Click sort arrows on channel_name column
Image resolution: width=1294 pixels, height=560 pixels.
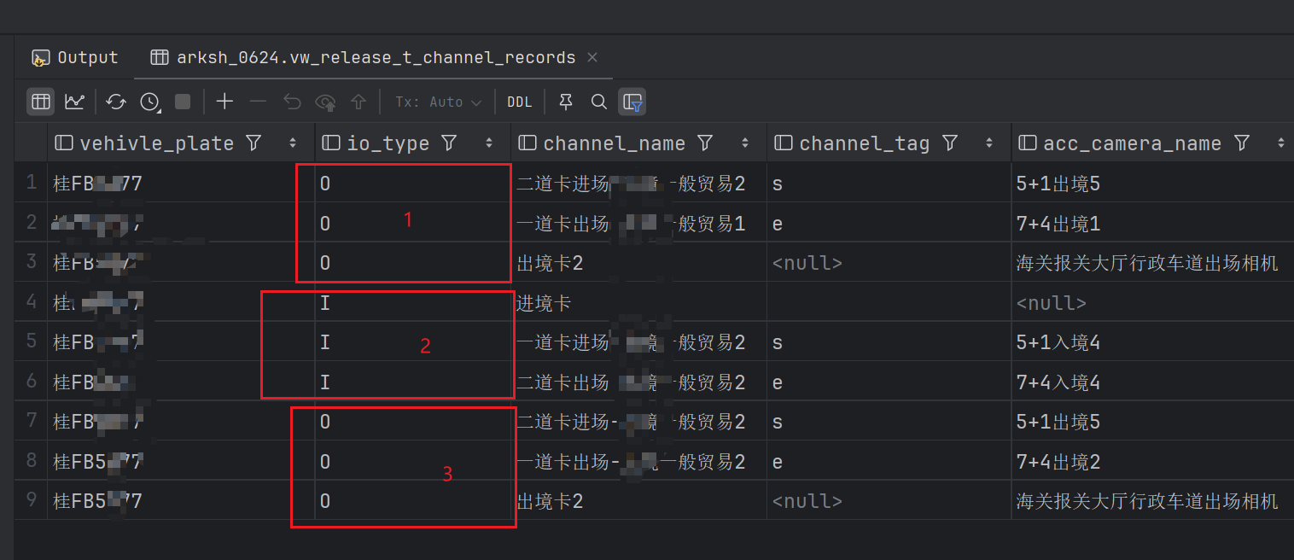coord(745,143)
